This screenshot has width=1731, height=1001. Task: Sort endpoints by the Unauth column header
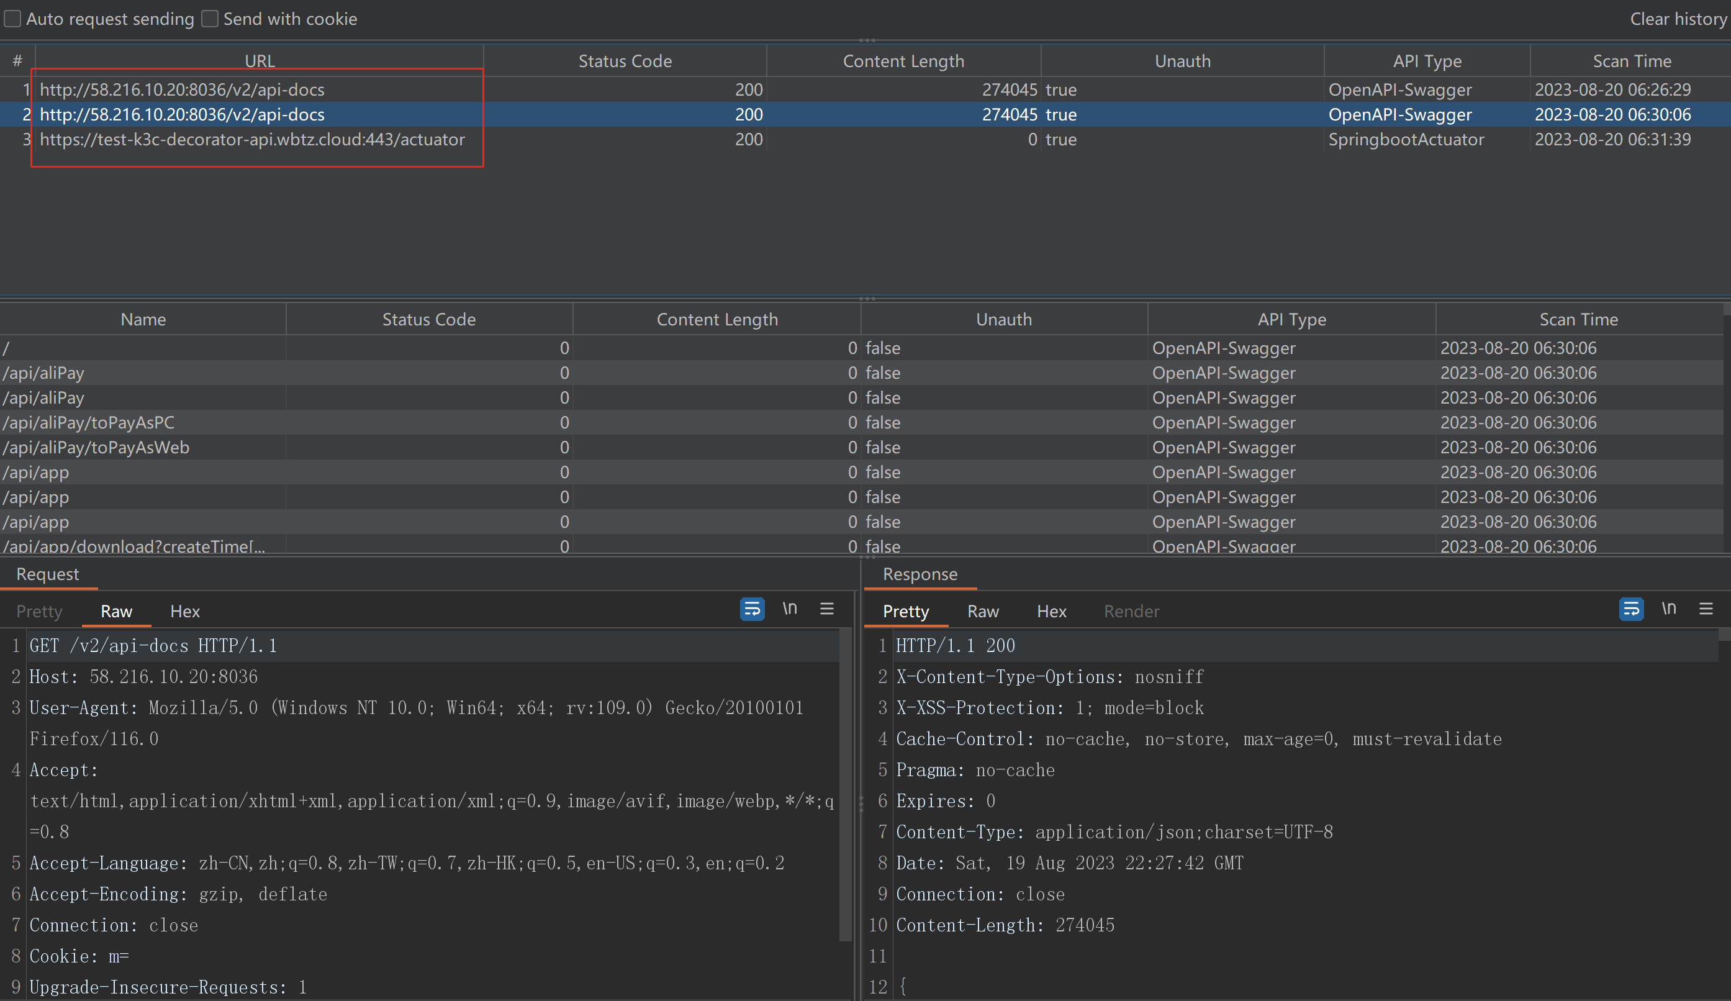pyautogui.click(x=1003, y=319)
